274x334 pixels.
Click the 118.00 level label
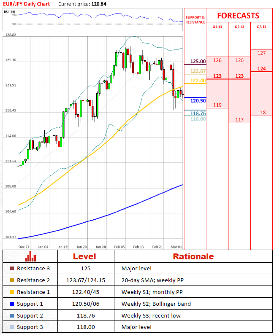198,119
